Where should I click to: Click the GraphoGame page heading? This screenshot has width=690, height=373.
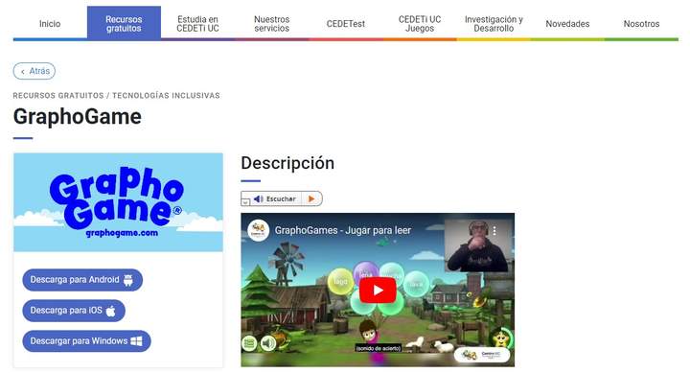pyautogui.click(x=78, y=117)
